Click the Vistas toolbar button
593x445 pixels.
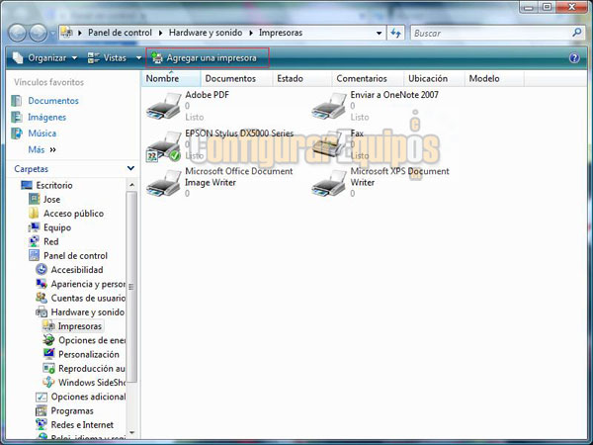pyautogui.click(x=107, y=58)
